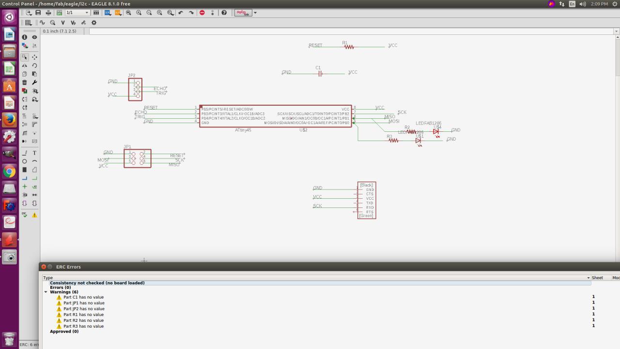Click the Zoom out icon
Viewport: 620px width, 349px height.
149,13
